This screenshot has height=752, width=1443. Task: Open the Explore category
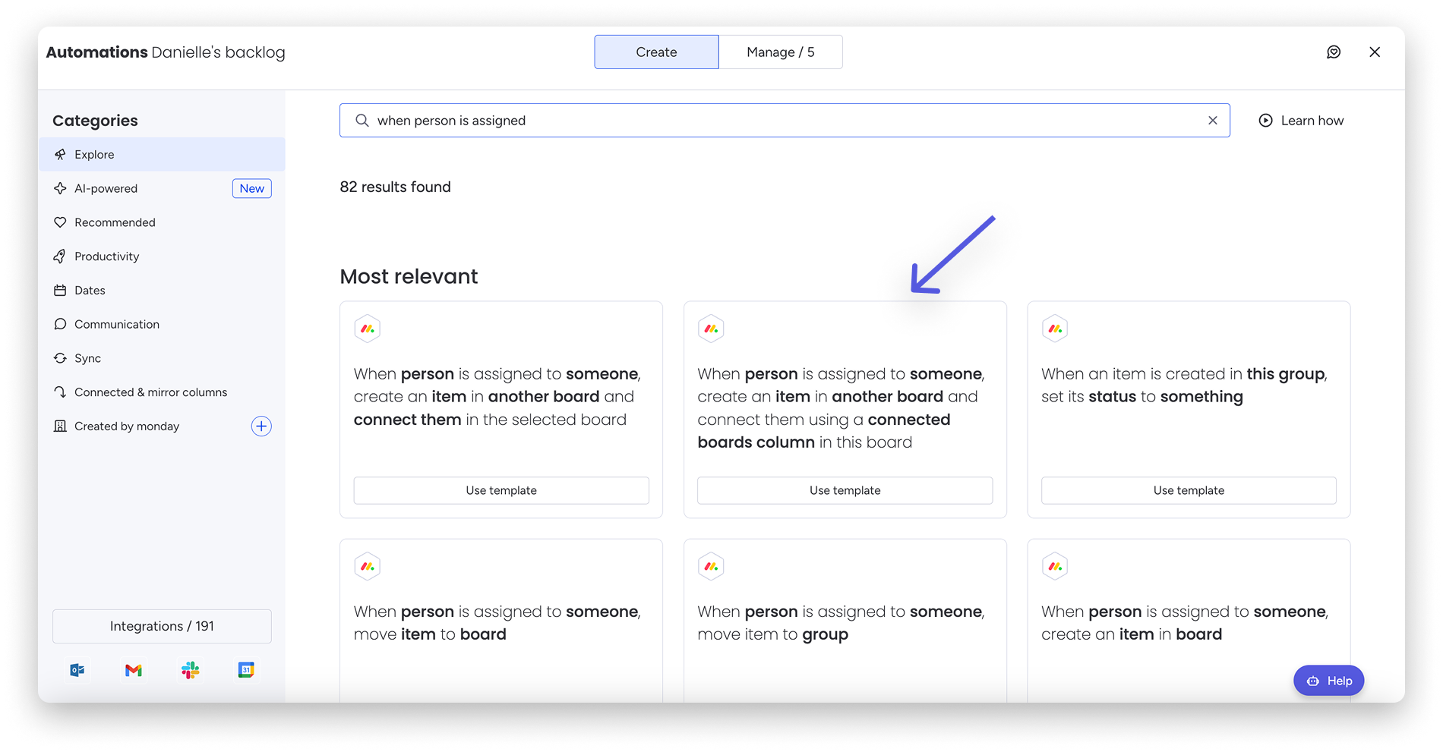[x=162, y=154]
